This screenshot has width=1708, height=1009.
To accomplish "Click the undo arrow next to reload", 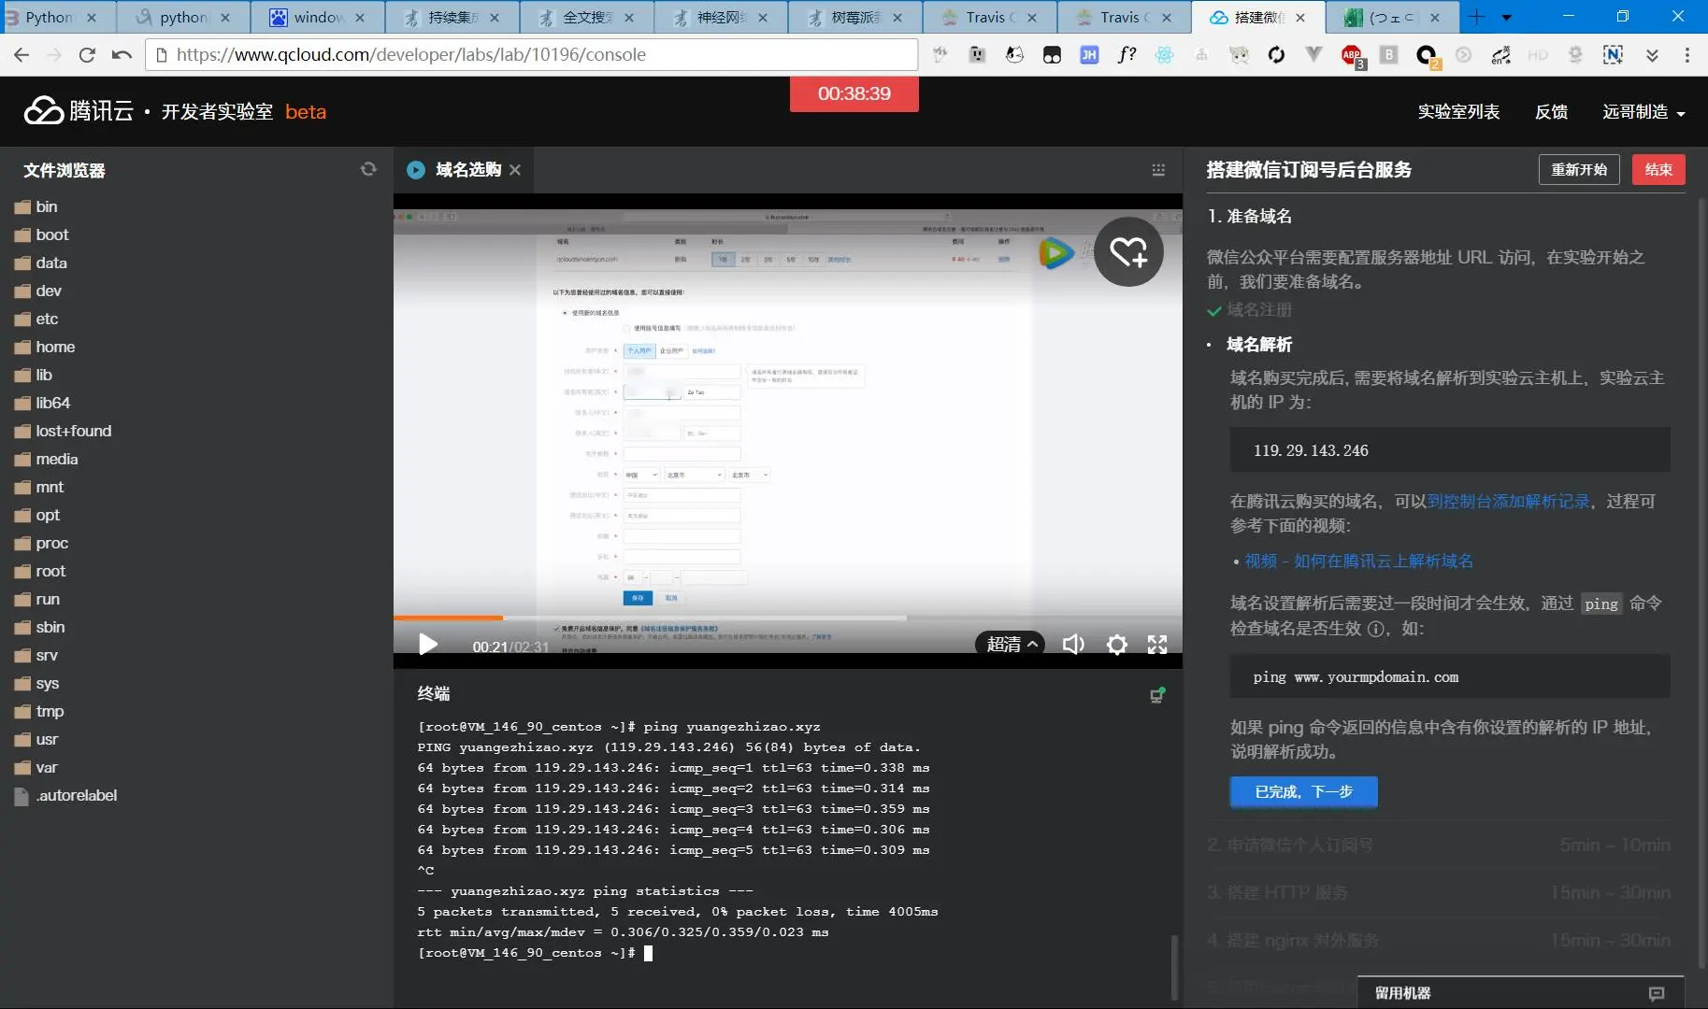I will coord(122,55).
